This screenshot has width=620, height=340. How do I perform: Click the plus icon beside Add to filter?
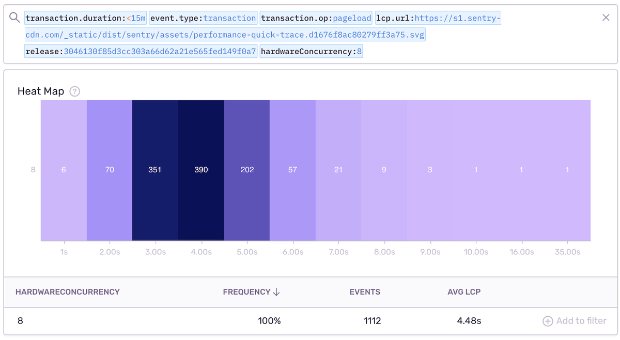(547, 320)
